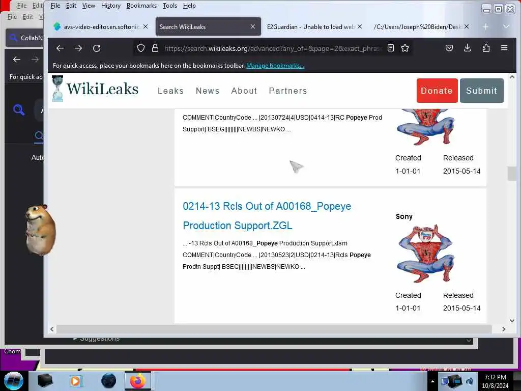Click the back arrow in the background browser window
The width and height of the screenshot is (521, 391).
pyautogui.click(x=17, y=60)
